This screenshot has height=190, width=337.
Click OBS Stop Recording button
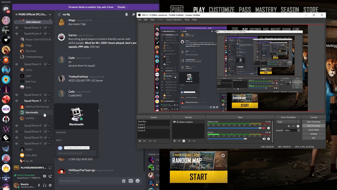[x=314, y=126]
